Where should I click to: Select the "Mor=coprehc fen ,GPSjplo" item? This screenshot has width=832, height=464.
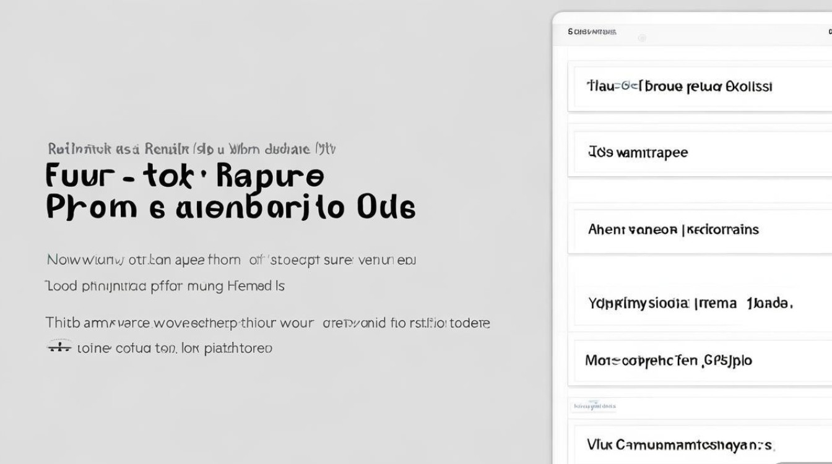tap(669, 360)
